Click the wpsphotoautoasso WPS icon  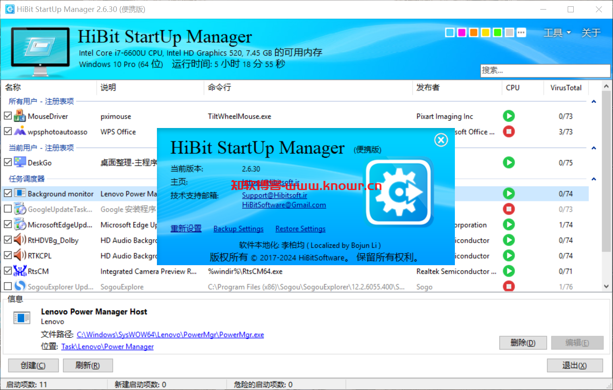click(x=20, y=131)
